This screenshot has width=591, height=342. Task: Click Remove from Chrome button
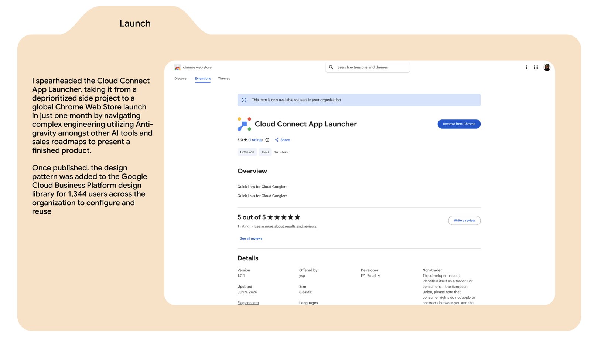click(459, 124)
